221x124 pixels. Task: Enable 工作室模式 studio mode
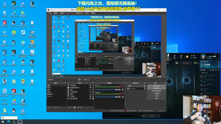click(x=156, y=93)
